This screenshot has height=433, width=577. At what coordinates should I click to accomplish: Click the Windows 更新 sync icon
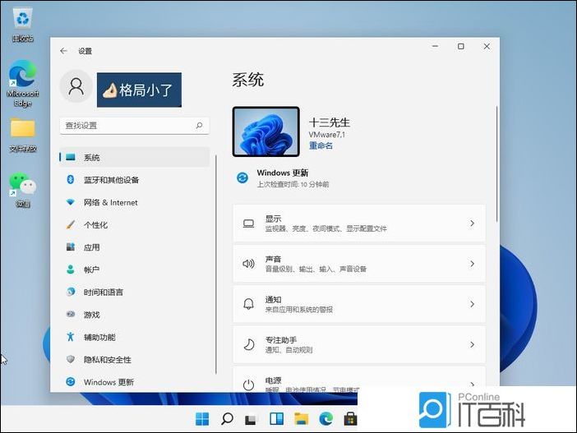[242, 177]
